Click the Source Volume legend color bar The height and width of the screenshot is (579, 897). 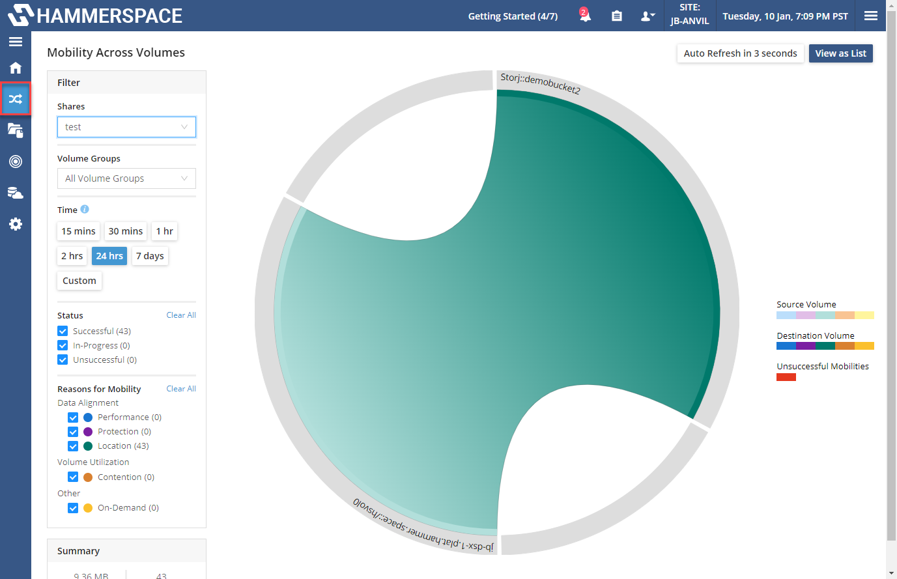pyautogui.click(x=825, y=315)
